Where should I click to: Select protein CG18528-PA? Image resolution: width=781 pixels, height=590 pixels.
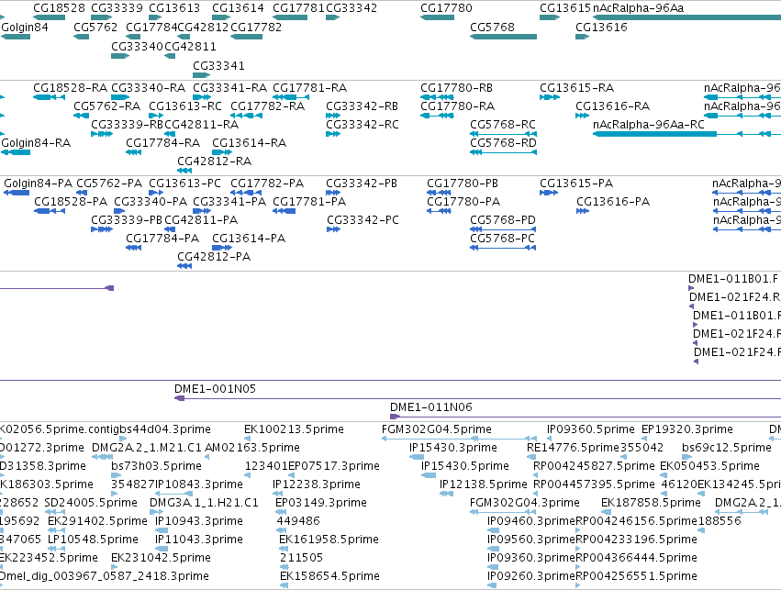(50, 211)
